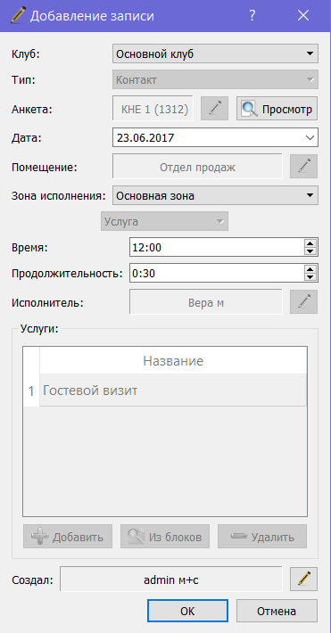Increase Время with the up arrow
This screenshot has height=633, width=331.
click(310, 243)
